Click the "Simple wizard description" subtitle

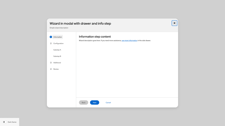point(59,28)
